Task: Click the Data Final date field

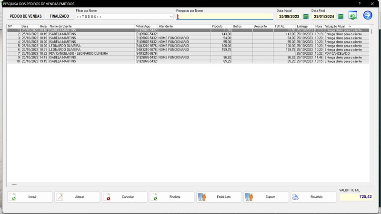Action: pyautogui.click(x=324, y=17)
